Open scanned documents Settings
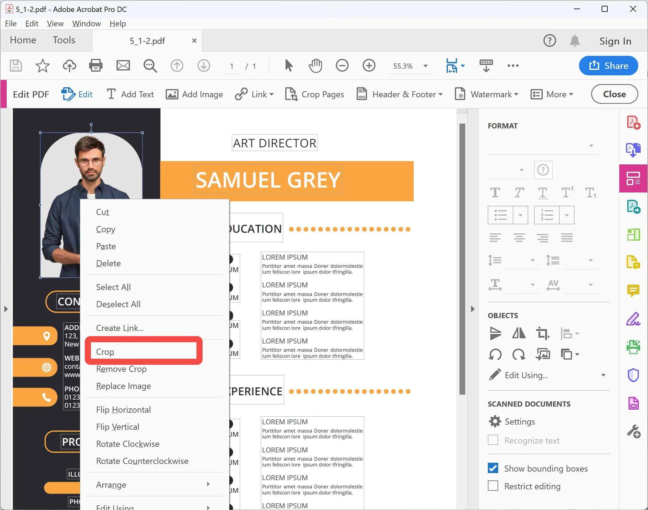Image resolution: width=648 pixels, height=510 pixels. coord(512,421)
